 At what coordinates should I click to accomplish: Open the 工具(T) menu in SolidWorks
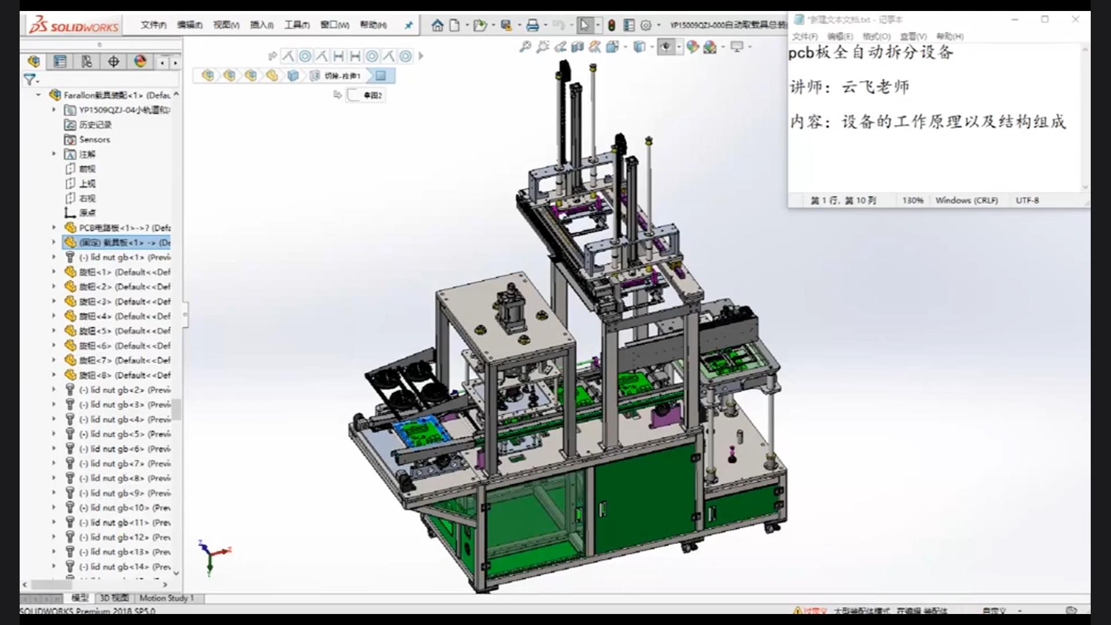tap(297, 25)
